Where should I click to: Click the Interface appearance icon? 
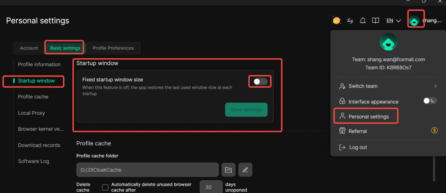pyautogui.click(x=342, y=101)
